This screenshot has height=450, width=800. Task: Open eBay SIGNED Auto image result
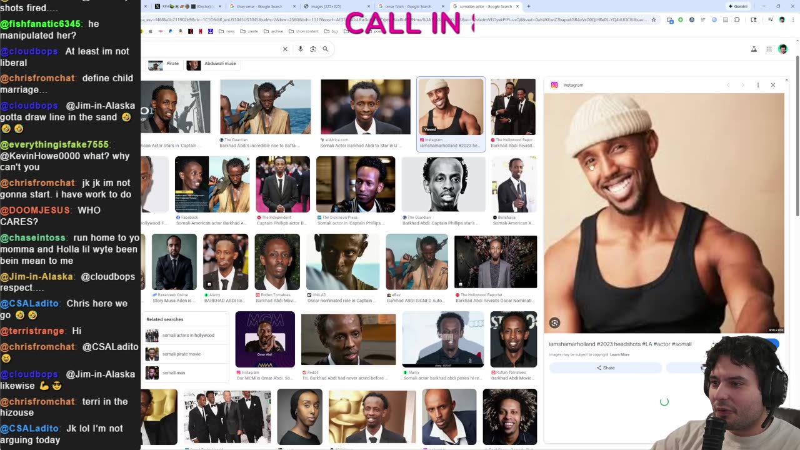point(417,262)
